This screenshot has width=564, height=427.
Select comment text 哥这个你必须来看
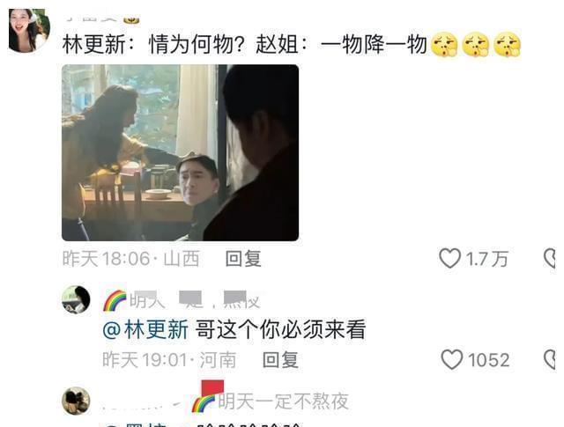point(280,329)
